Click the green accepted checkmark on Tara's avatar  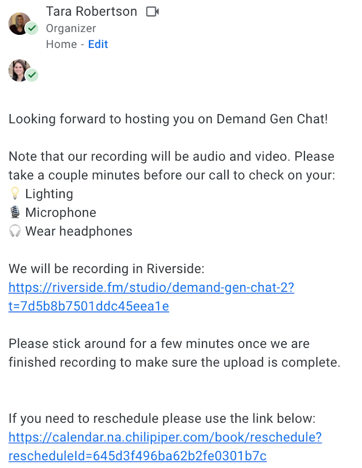(x=32, y=29)
